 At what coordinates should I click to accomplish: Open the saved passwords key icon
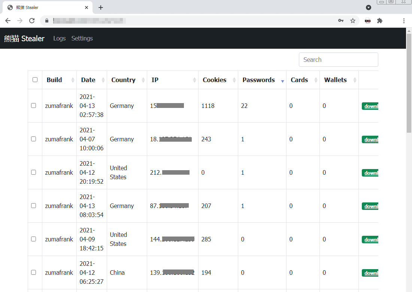coord(341,21)
